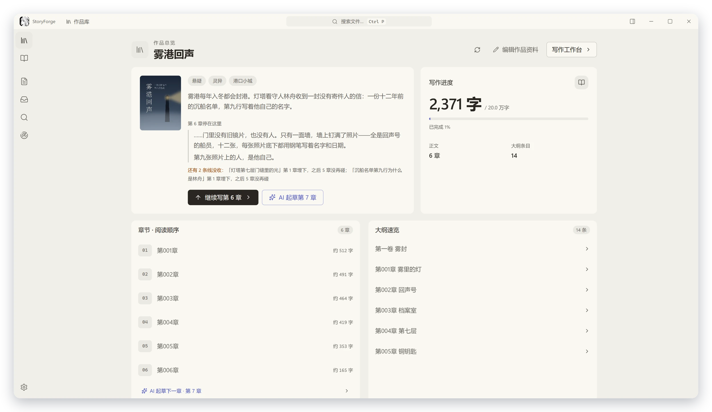Open the 写作工作台 button
712x412 pixels.
point(571,50)
